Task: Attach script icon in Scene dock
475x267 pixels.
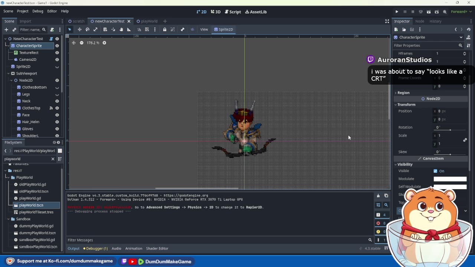Action: 52,30
